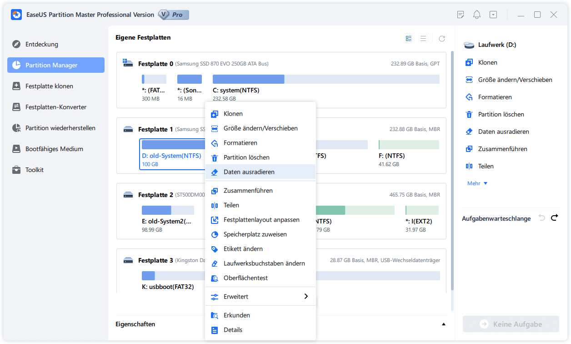Choose Teilen in context menu
Image resolution: width=571 pixels, height=344 pixels.
point(260,205)
